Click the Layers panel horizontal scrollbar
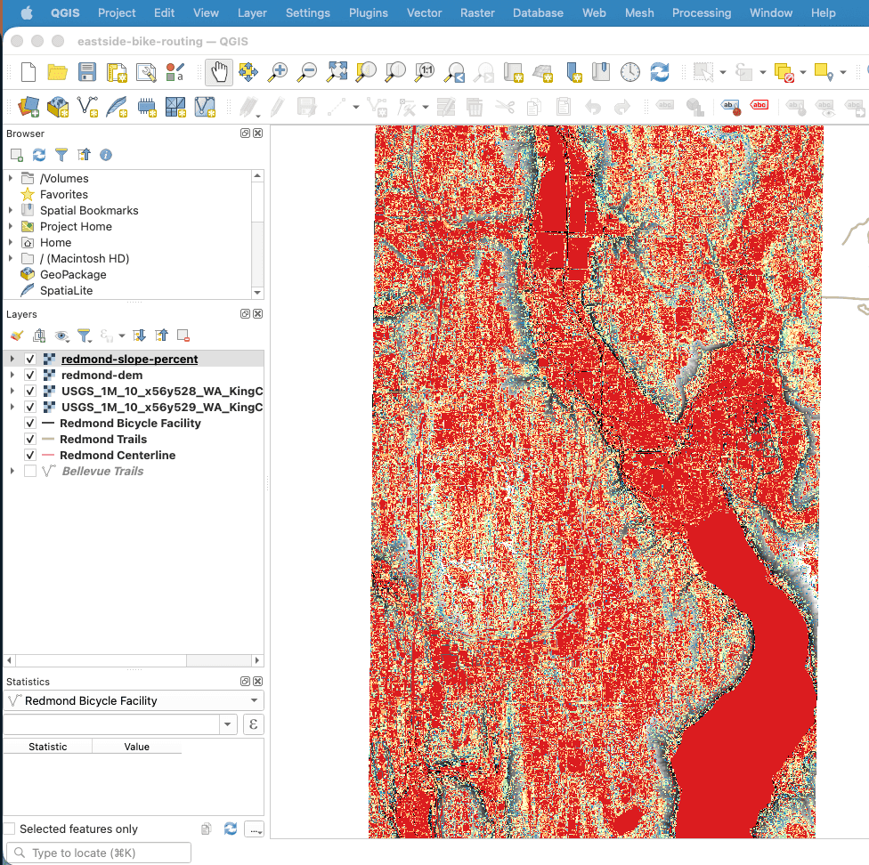The height and width of the screenshot is (865, 869). (134, 660)
